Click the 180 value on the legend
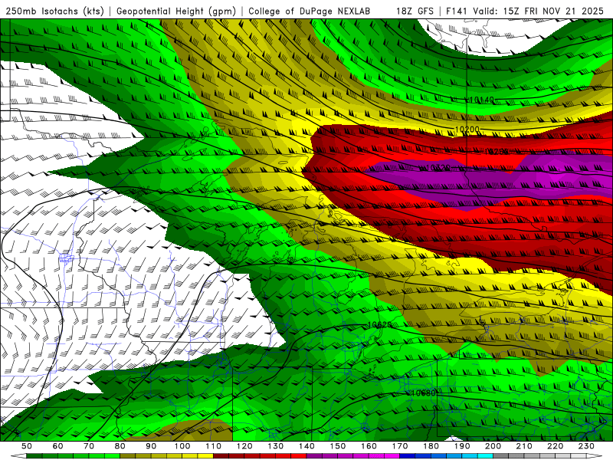 pyautogui.click(x=431, y=446)
